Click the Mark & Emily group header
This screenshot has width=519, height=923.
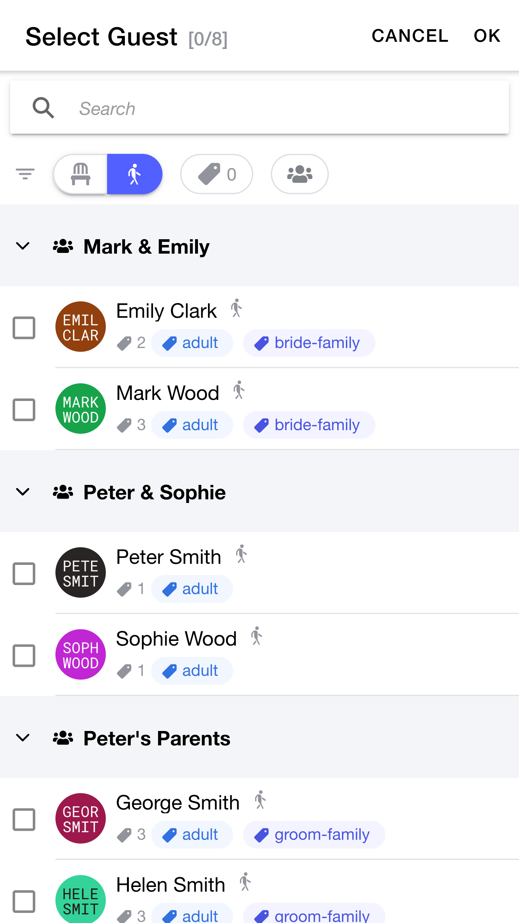[x=146, y=246]
